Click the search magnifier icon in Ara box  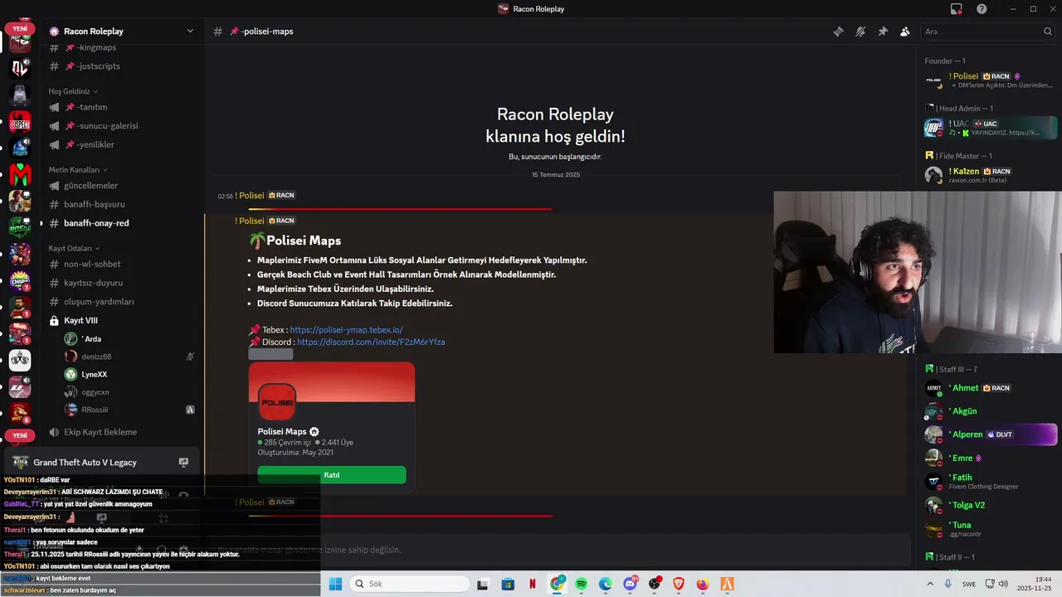[x=1047, y=32]
